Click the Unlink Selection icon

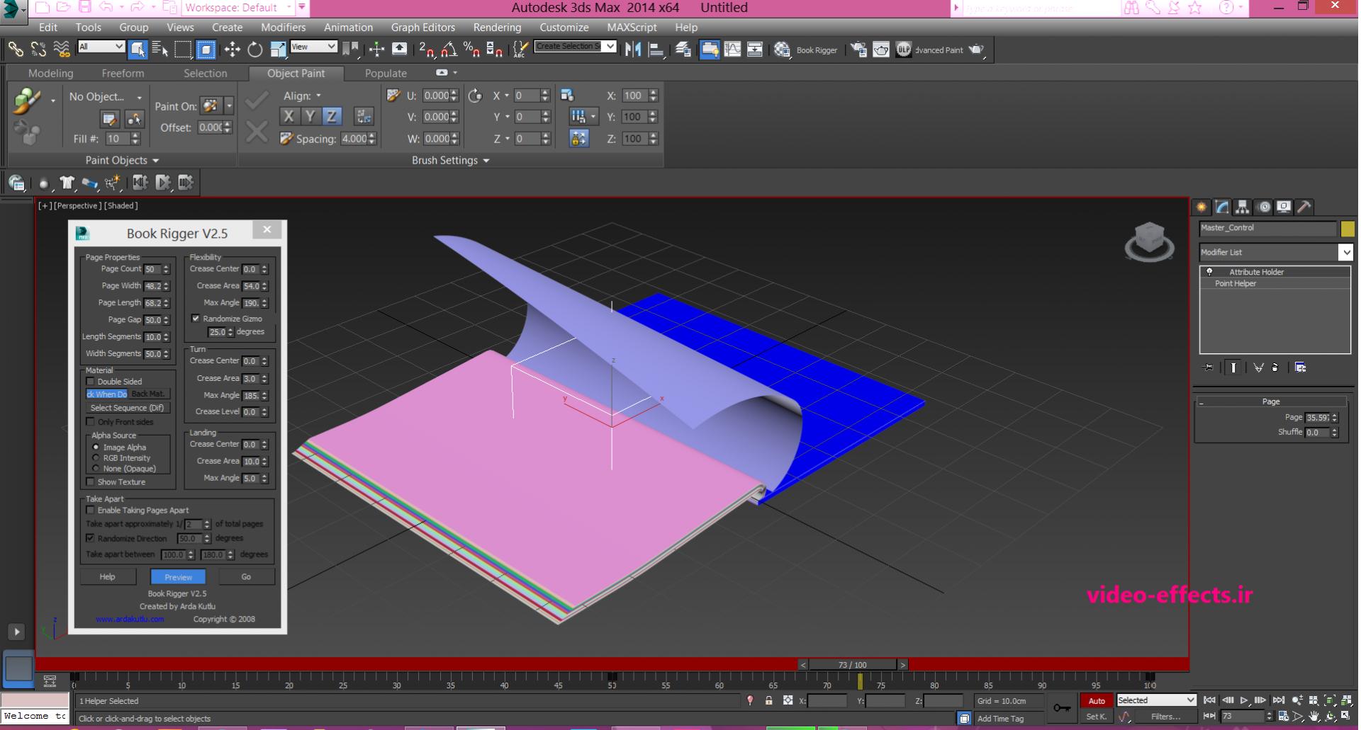pos(38,49)
